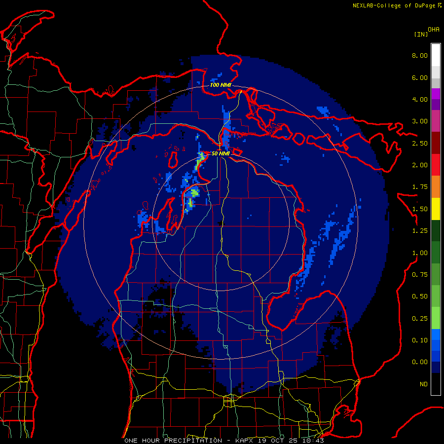444x444 pixels.
Task: Click the NEXLAB-College of DuPage label
Action: (394, 5)
